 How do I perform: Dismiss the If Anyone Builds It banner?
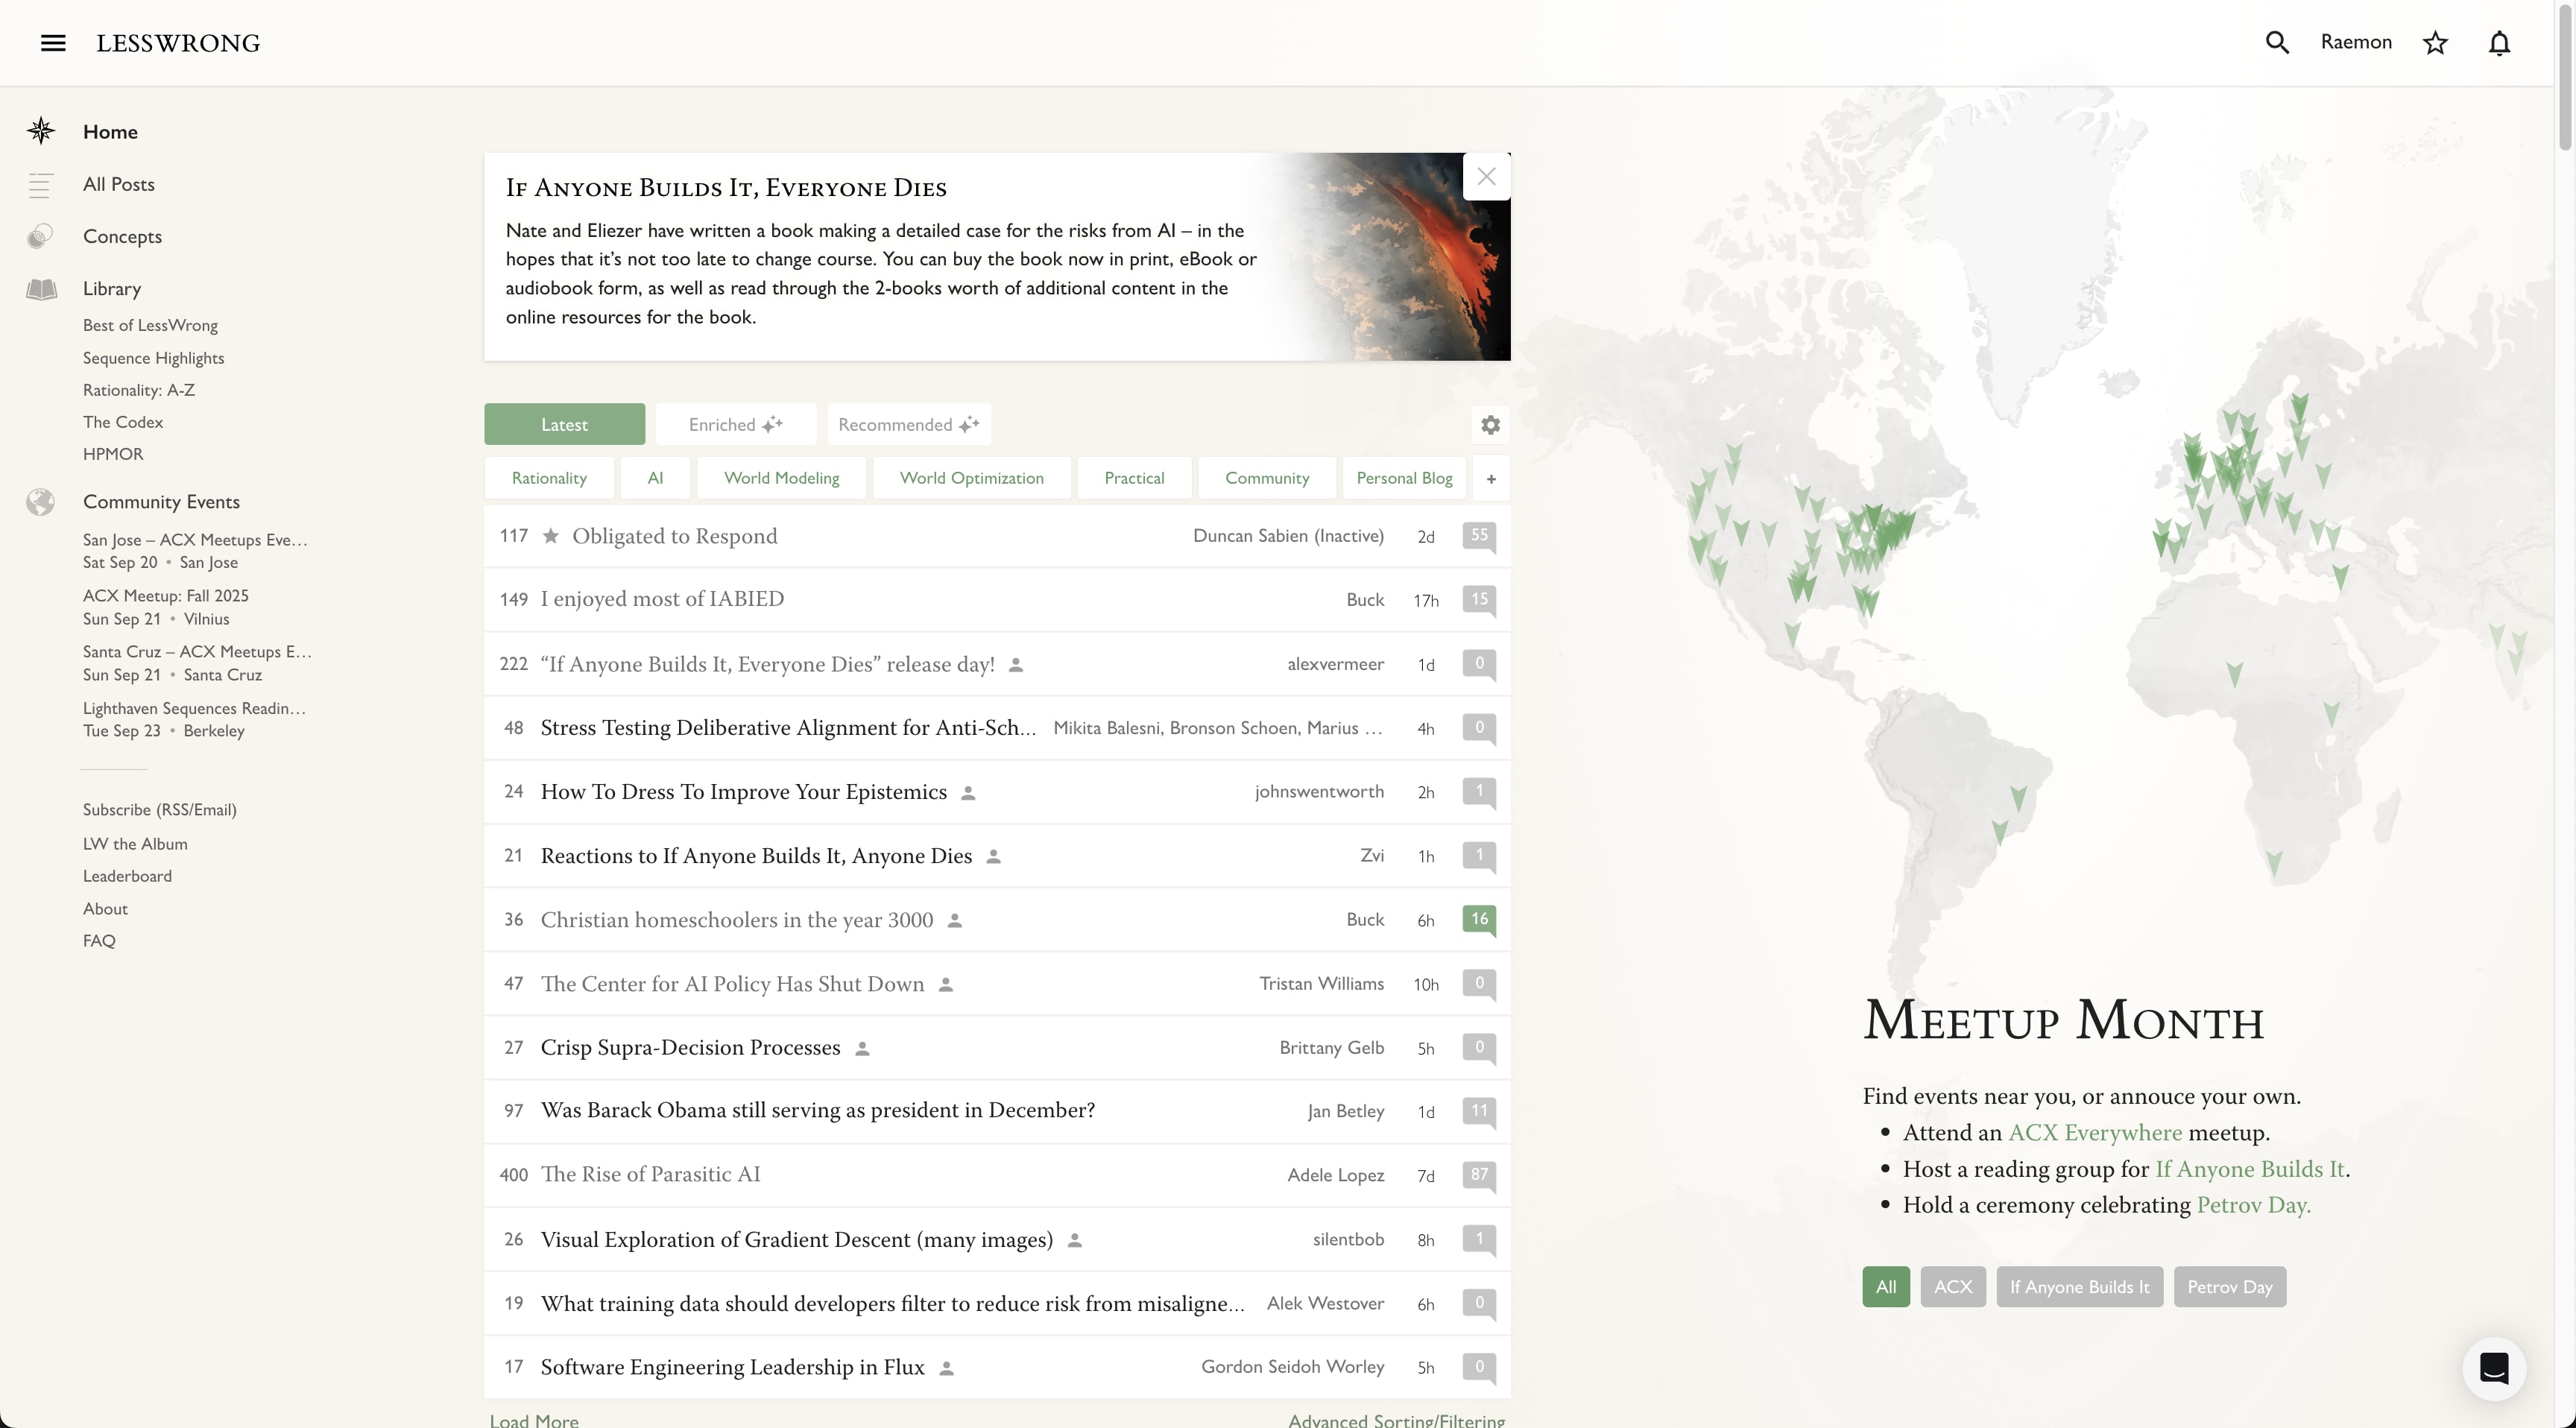coord(1486,177)
